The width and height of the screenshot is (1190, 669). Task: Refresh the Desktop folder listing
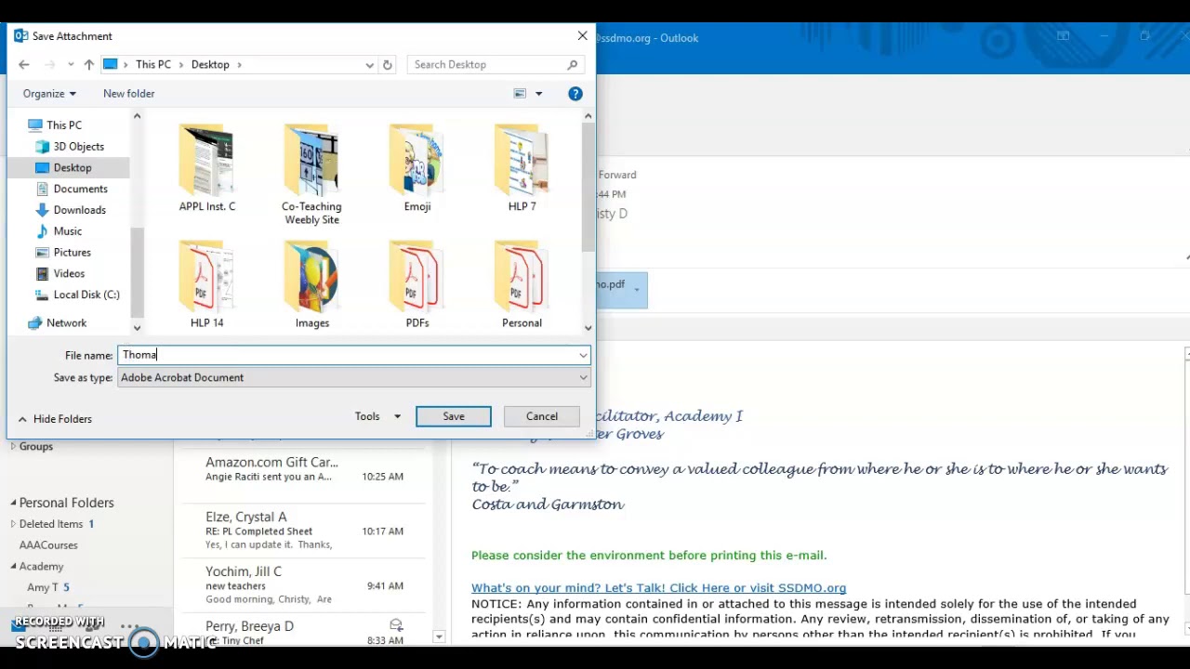point(388,64)
